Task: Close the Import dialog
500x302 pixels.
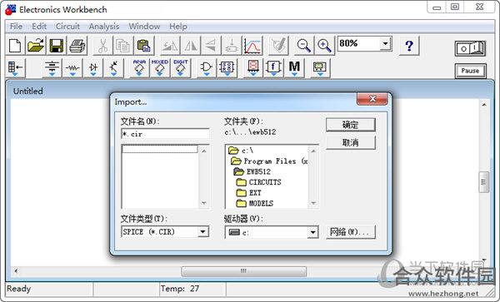Action: (x=372, y=99)
